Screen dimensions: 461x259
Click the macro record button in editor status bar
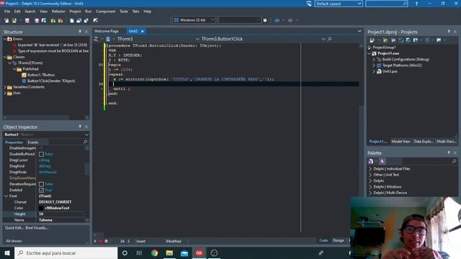coord(101,241)
